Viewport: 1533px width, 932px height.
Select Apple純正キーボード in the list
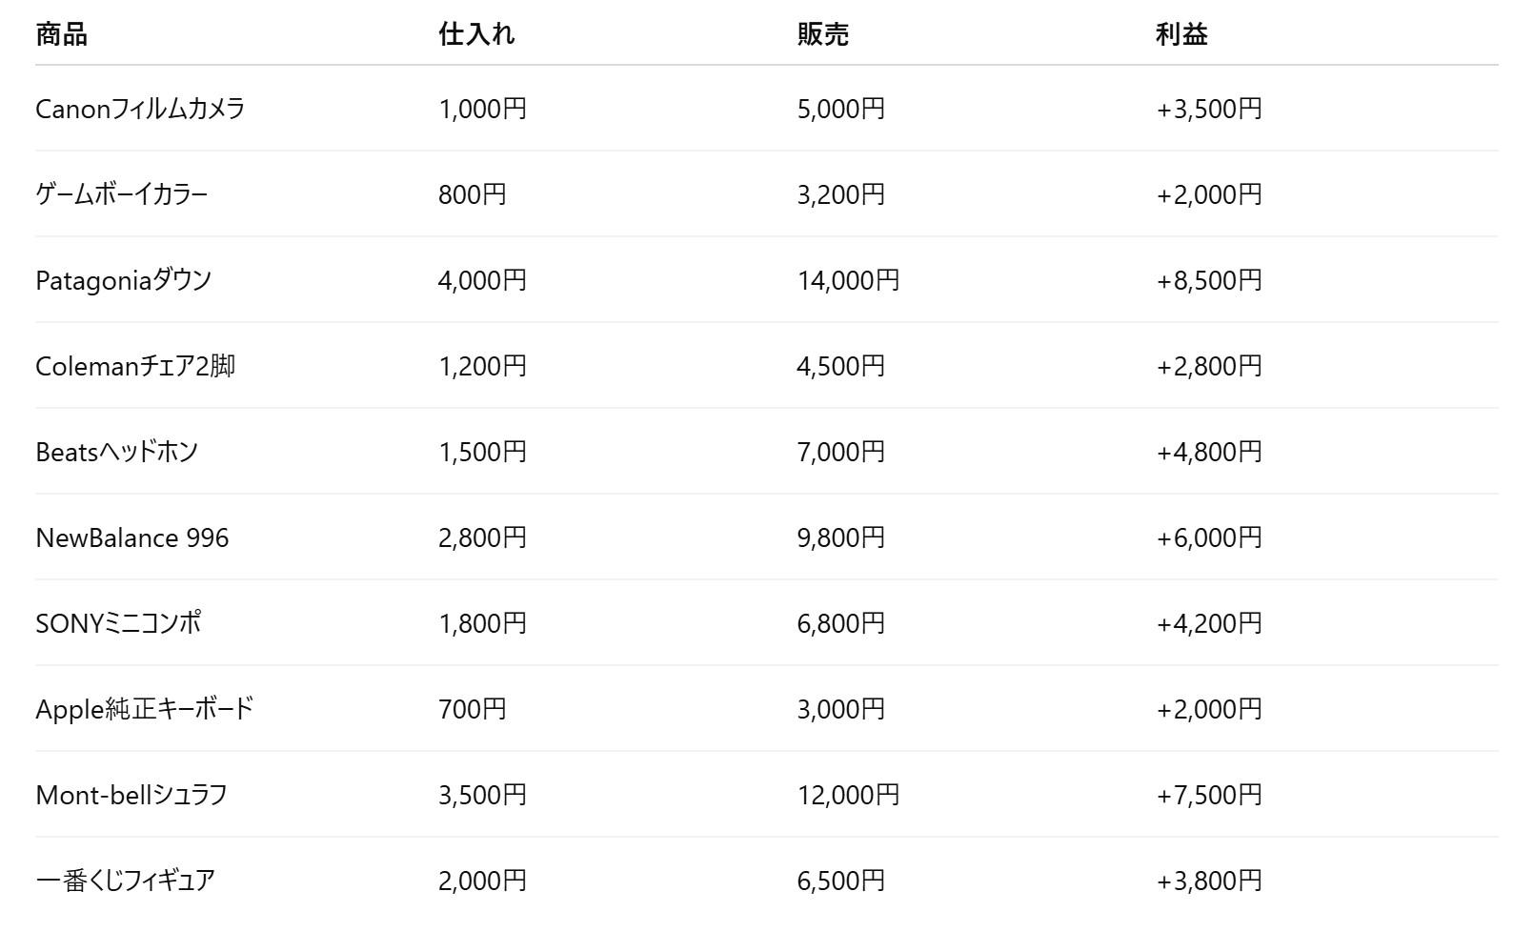point(145,709)
